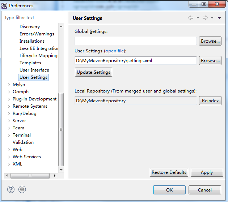Select Validation preference page
Viewport: 228px width, 202px height.
click(23, 142)
